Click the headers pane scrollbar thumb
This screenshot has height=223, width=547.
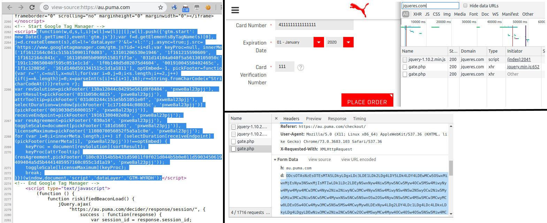tap(451, 168)
